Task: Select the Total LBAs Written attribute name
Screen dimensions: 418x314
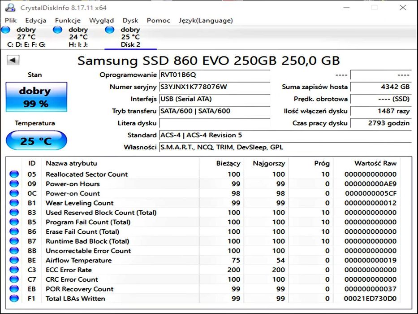Action: point(75,298)
